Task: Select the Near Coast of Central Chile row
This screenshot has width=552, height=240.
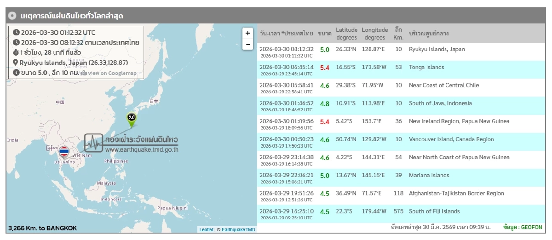Action: point(400,87)
